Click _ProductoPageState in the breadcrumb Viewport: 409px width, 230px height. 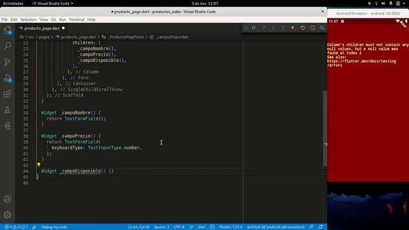tap(127, 37)
